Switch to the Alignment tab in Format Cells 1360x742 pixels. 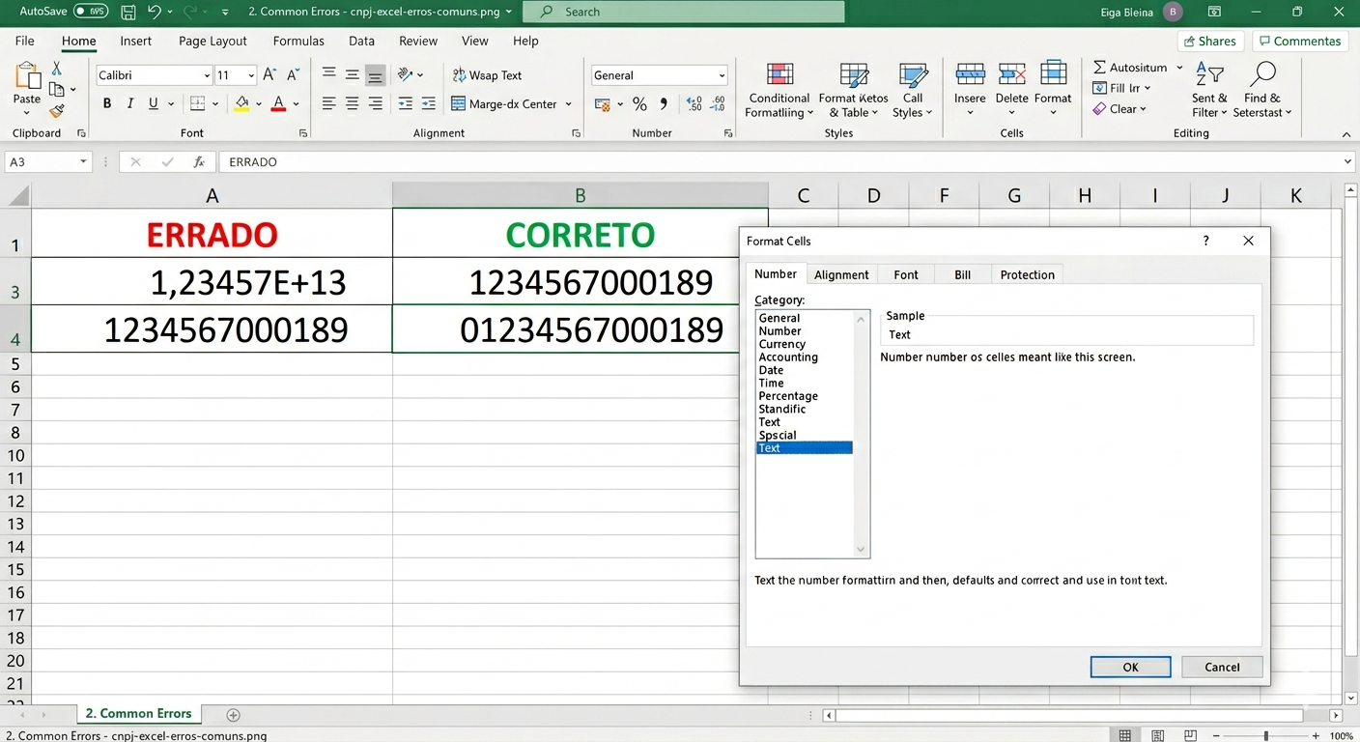(841, 274)
